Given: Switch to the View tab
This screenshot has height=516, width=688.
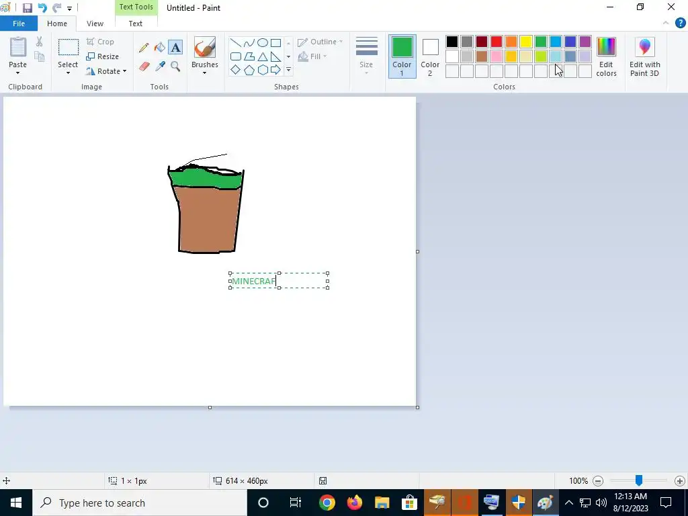Looking at the screenshot, I should coord(95,24).
